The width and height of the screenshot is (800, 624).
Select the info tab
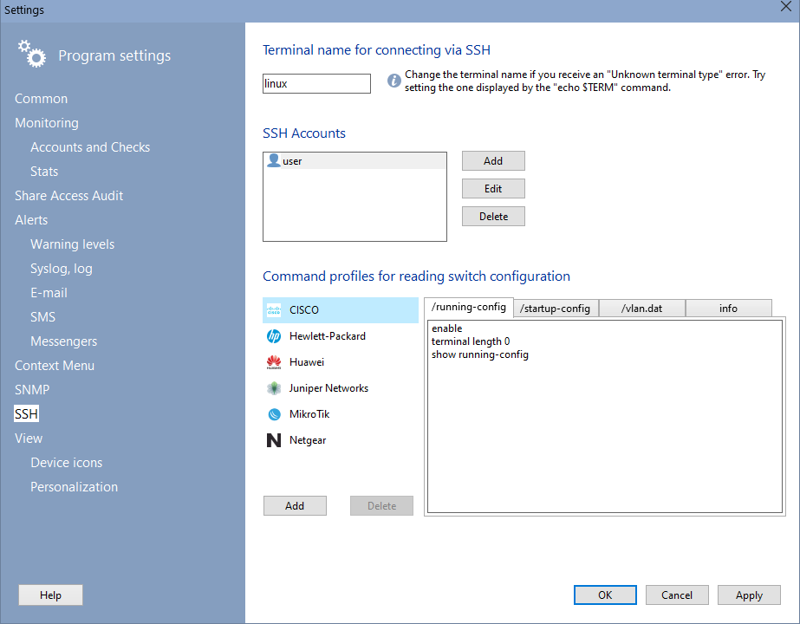(x=728, y=309)
